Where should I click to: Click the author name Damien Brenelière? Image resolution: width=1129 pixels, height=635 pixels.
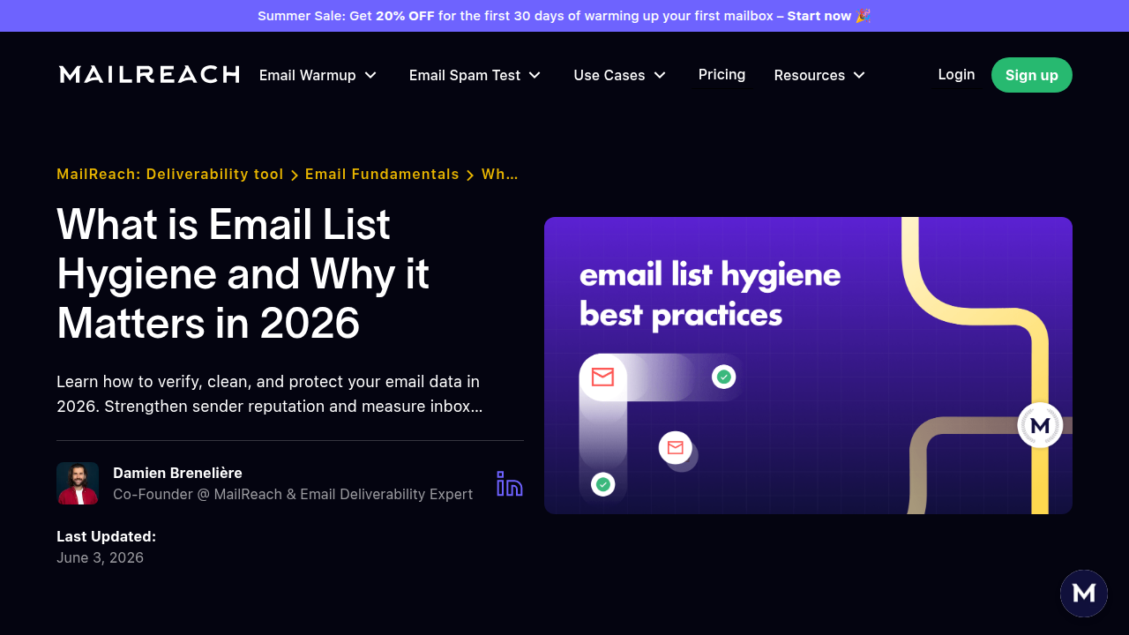pos(177,473)
